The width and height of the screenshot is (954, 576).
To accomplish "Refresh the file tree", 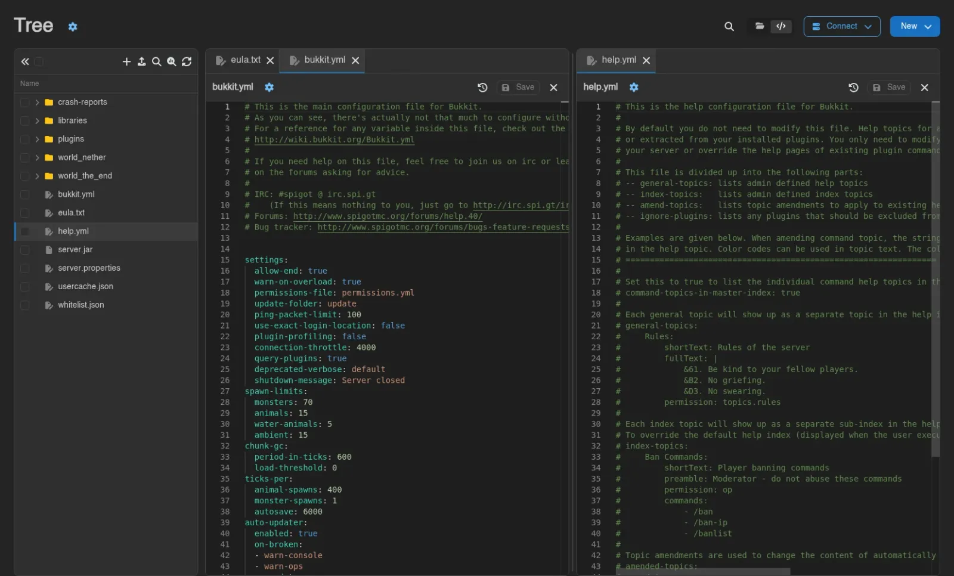I will (x=187, y=61).
